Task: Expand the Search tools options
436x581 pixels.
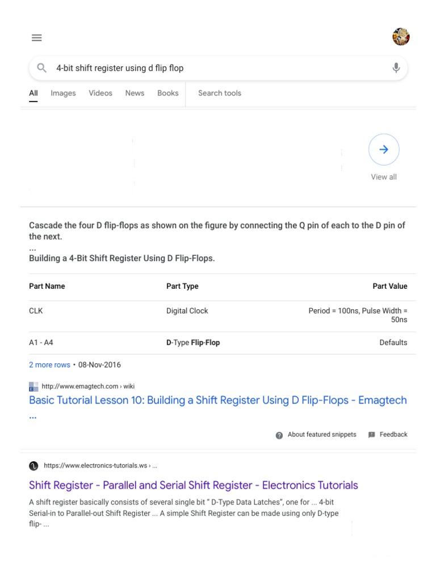Action: coord(220,93)
